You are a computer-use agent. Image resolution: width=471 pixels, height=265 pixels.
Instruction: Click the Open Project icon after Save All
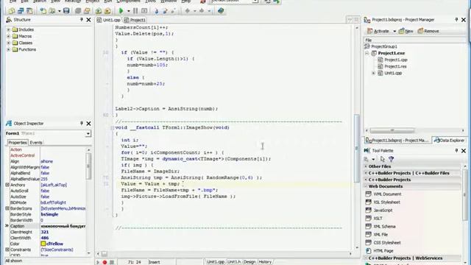point(87,11)
